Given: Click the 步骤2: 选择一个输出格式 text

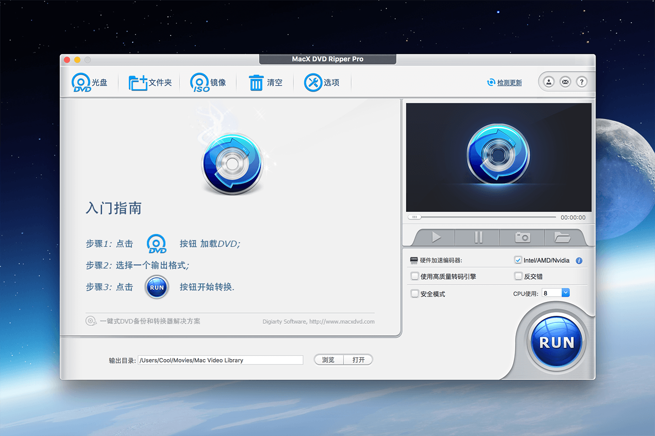Looking at the screenshot, I should (137, 265).
